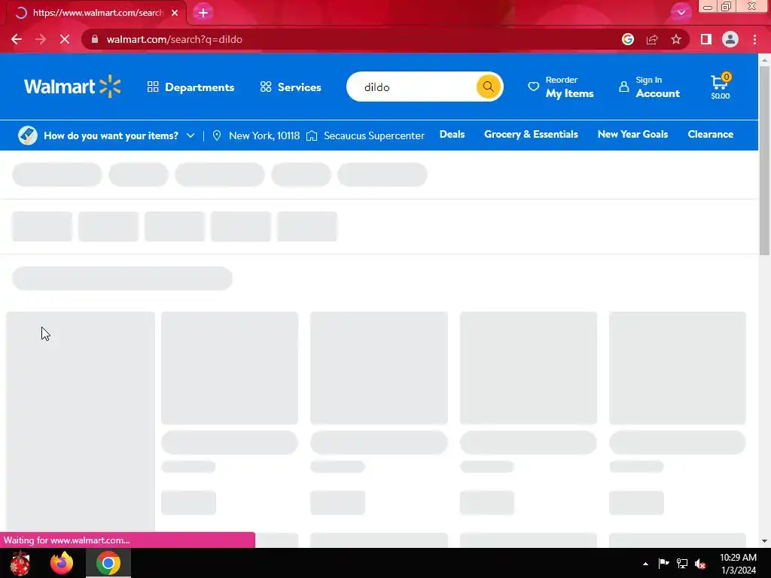Open the Chrome profile avatar

point(730,39)
